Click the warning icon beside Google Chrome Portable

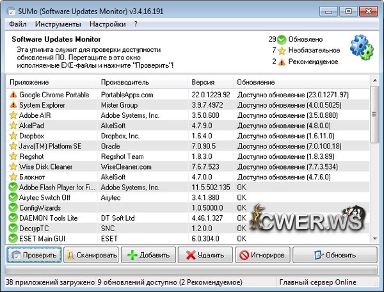(13, 94)
